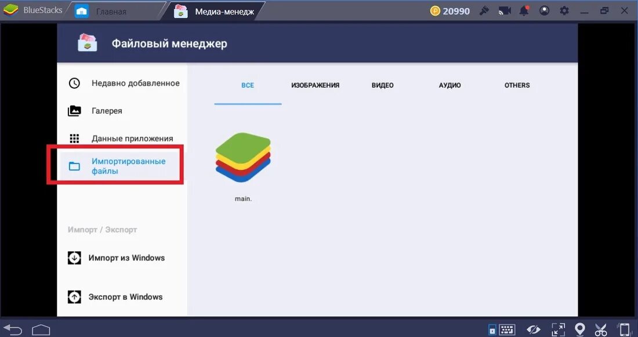Click the main. file name label
638x337 pixels.
(x=244, y=199)
